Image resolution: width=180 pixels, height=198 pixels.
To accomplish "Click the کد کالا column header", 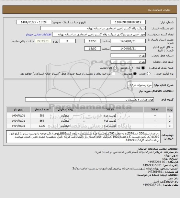I will [155, 110].
